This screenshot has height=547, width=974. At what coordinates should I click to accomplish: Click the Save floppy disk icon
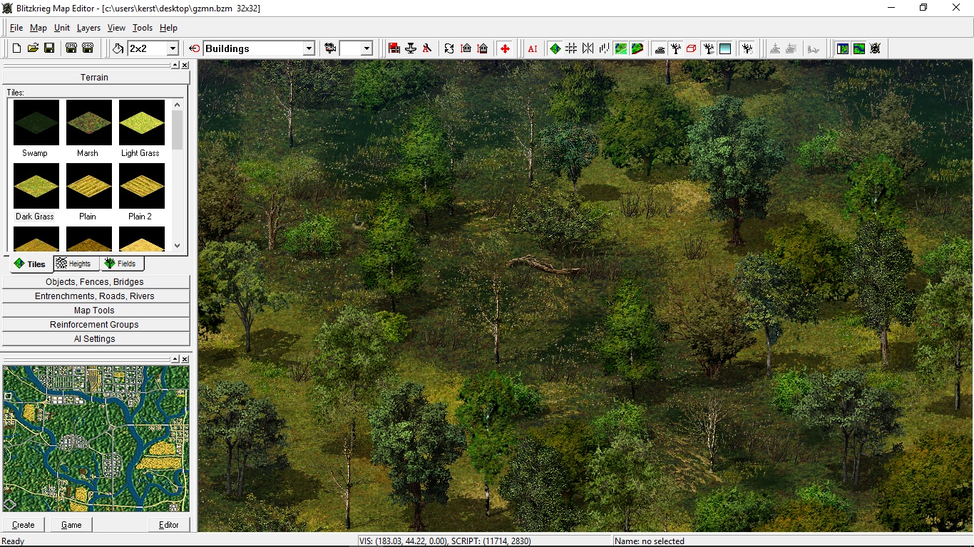click(x=49, y=48)
